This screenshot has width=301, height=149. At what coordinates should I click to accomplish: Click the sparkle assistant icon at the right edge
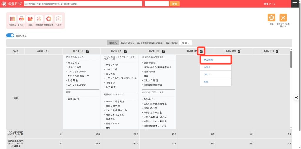coord(296,97)
